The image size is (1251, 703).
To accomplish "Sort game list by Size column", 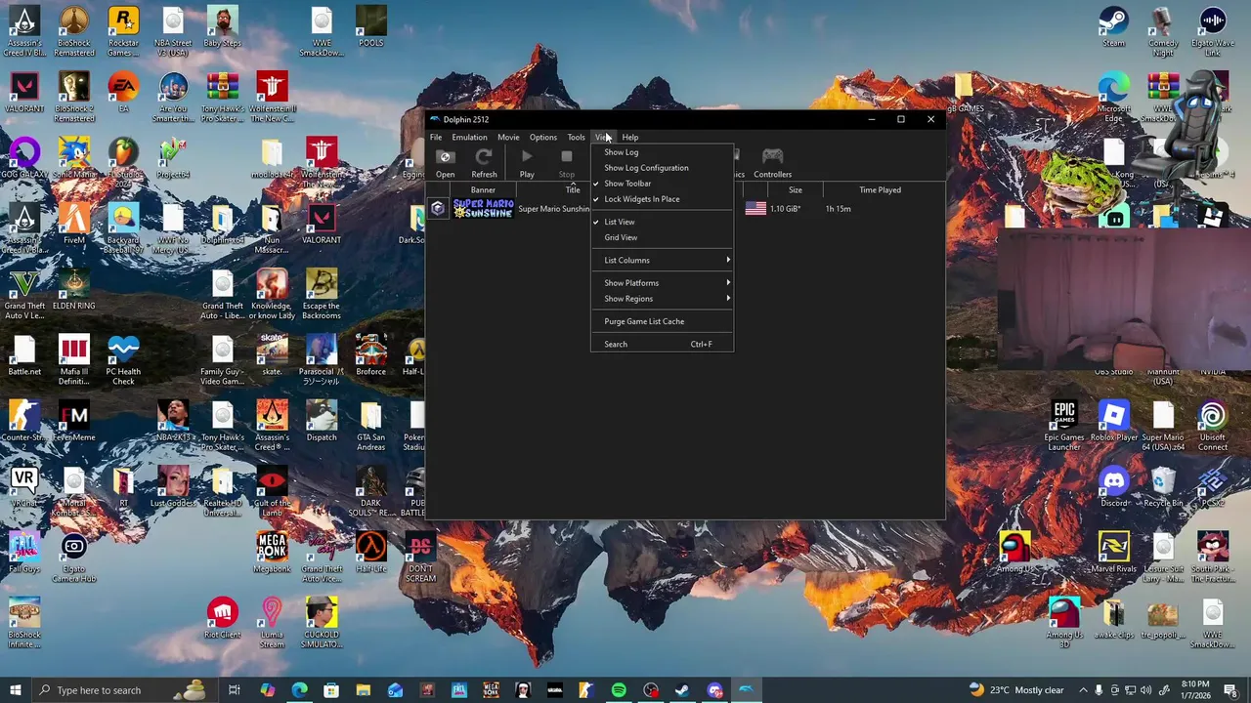I will pos(796,190).
